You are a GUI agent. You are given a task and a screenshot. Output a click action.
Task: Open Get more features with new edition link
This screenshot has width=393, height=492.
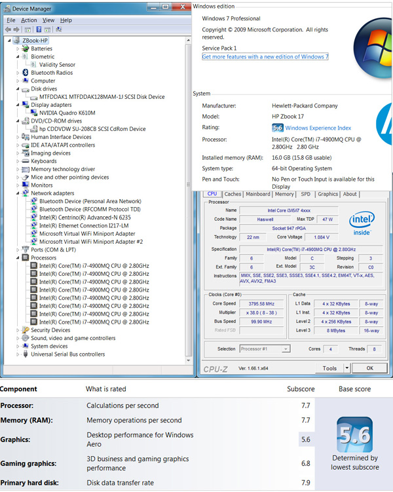click(x=265, y=57)
